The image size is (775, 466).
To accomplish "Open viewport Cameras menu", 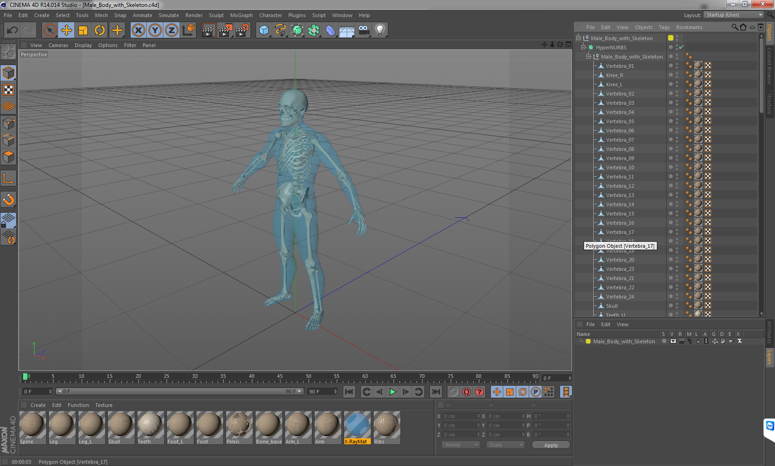I will pos(58,45).
